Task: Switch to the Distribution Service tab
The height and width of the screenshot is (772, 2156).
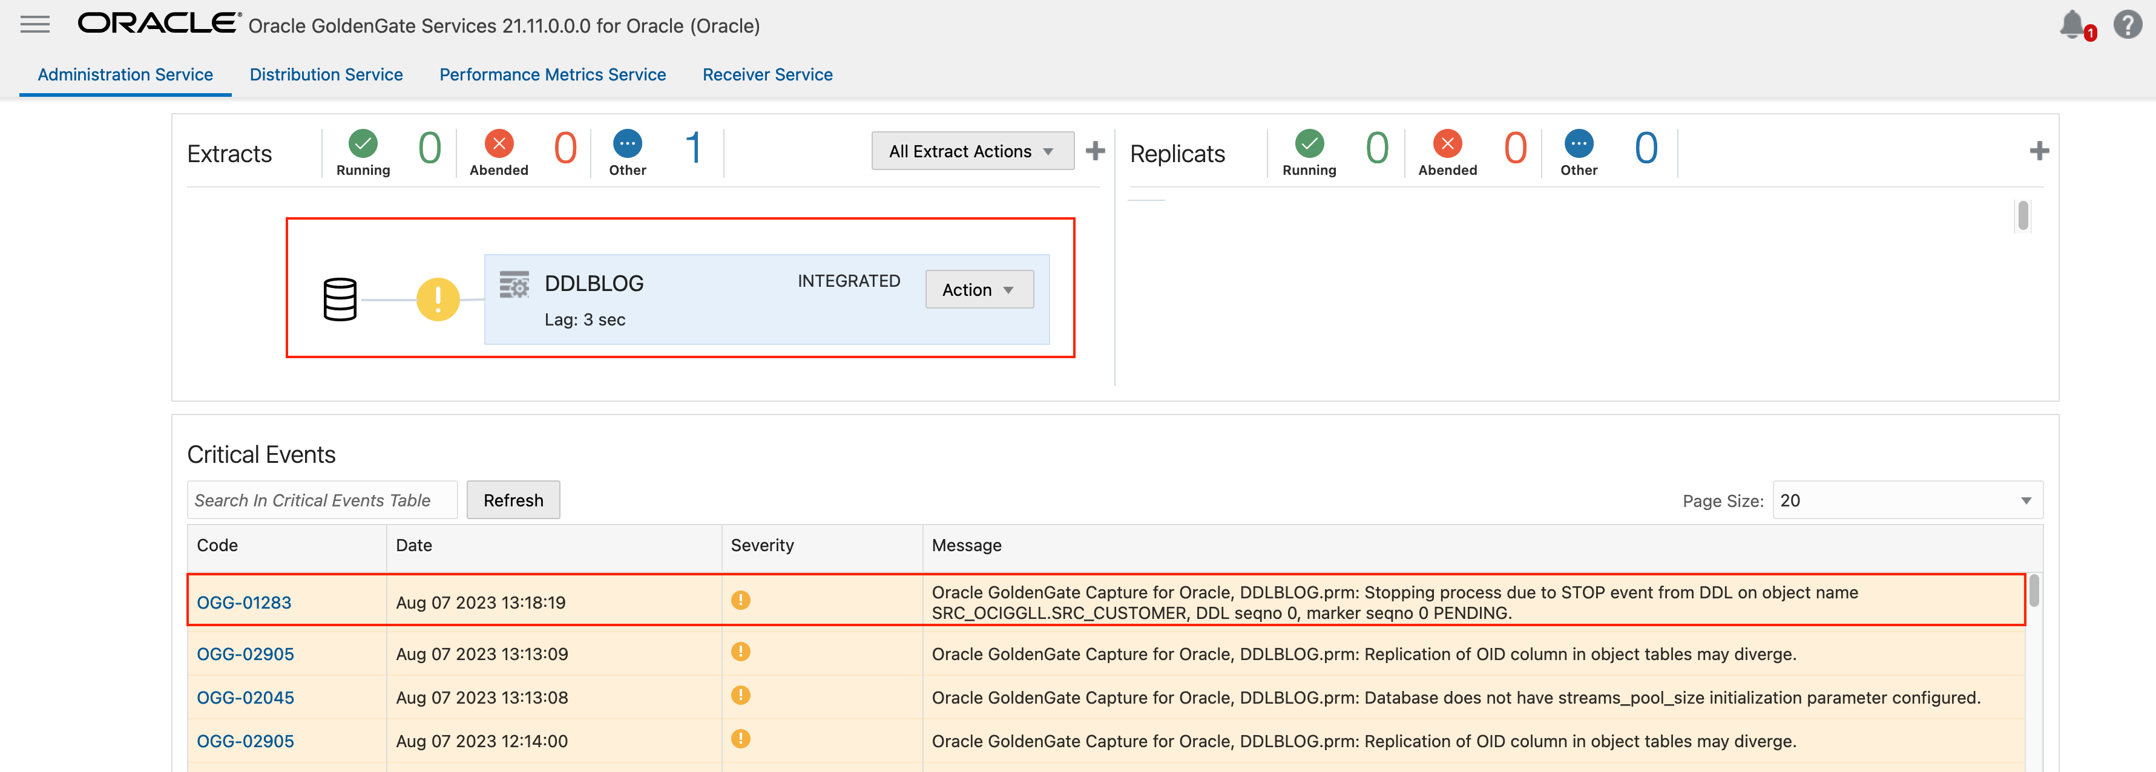Action: (326, 74)
